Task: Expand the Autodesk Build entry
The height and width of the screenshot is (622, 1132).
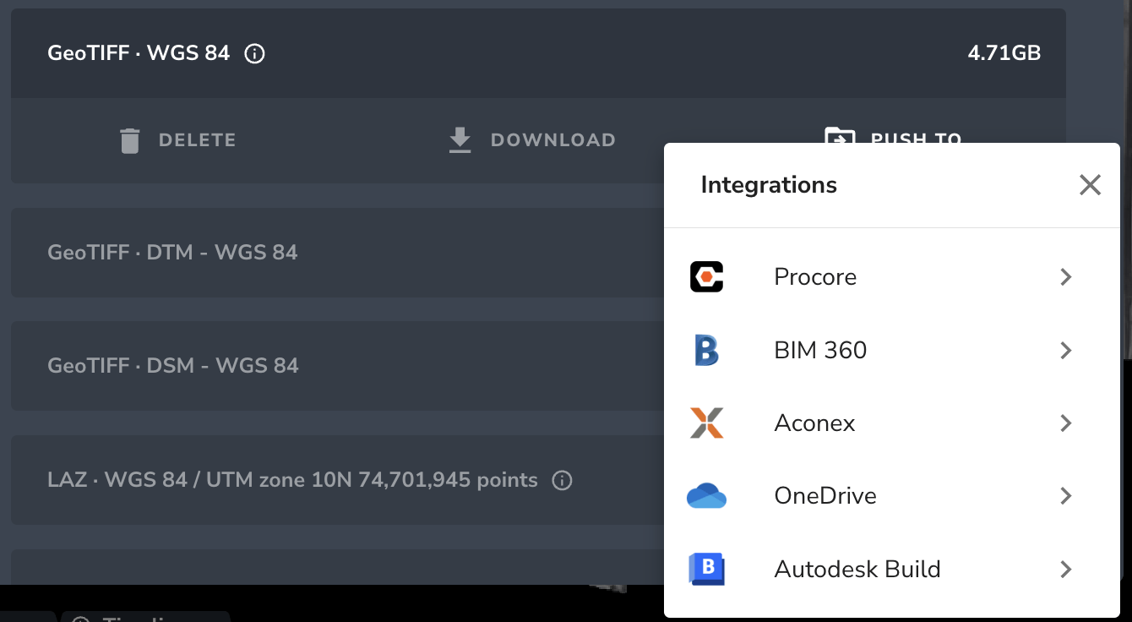Action: click(1065, 569)
